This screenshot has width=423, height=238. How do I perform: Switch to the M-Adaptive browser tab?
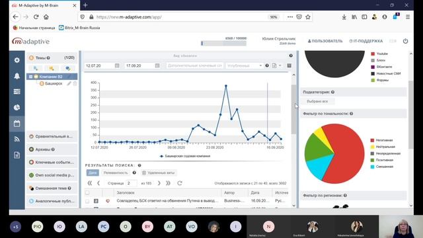click(44, 5)
